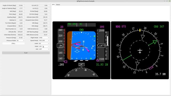Click the Airspeed Select value field
Viewport: 171px width, 96px height.
[x=44, y=20]
